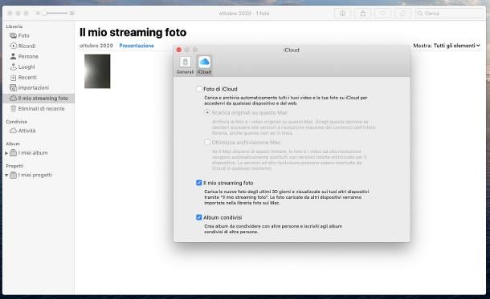
Task: Enable the Foto di iCloud checkbox
Action: (198, 89)
